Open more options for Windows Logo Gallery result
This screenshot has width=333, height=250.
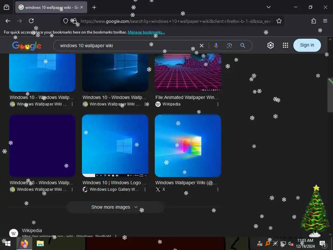pyautogui.click(x=145, y=189)
